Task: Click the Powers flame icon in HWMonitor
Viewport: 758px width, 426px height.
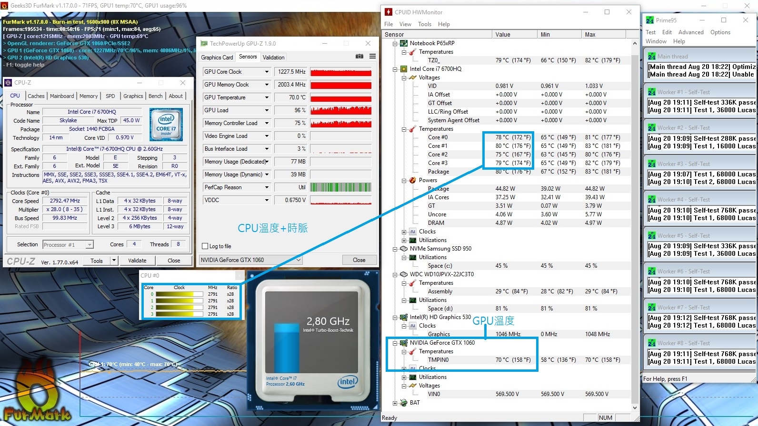Action: click(x=412, y=180)
